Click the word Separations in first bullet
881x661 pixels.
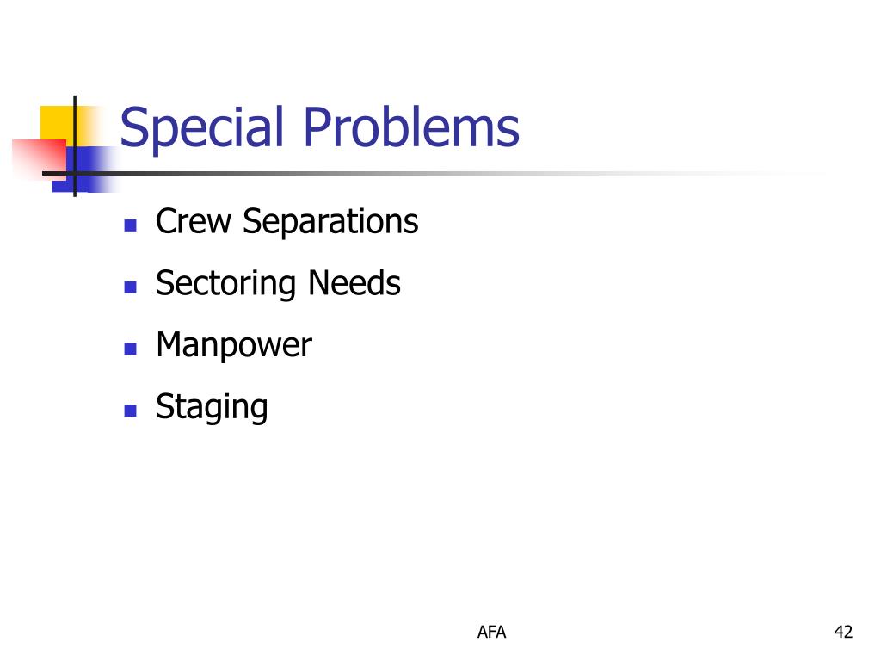point(330,223)
